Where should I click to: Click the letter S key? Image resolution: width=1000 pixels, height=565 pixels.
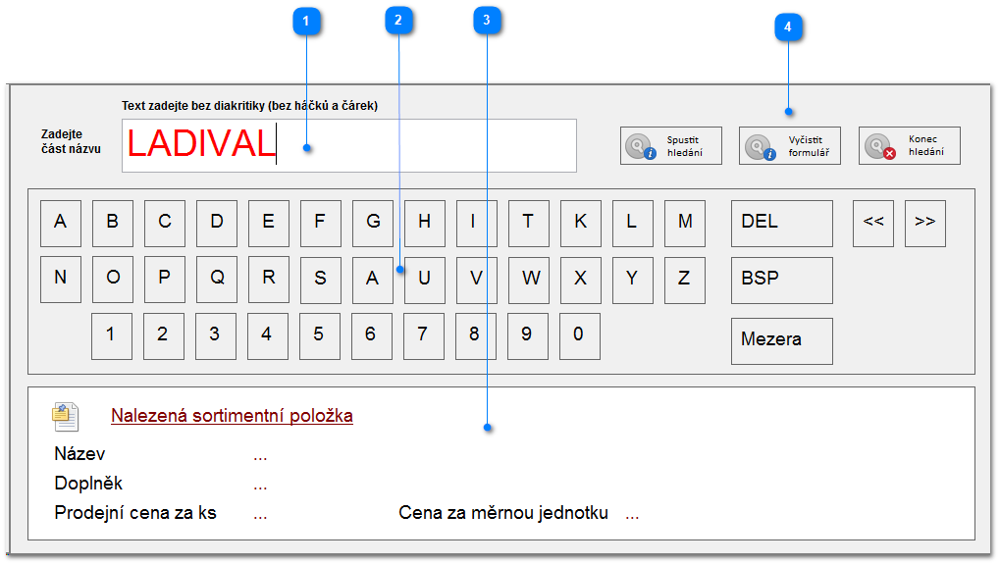click(x=321, y=280)
